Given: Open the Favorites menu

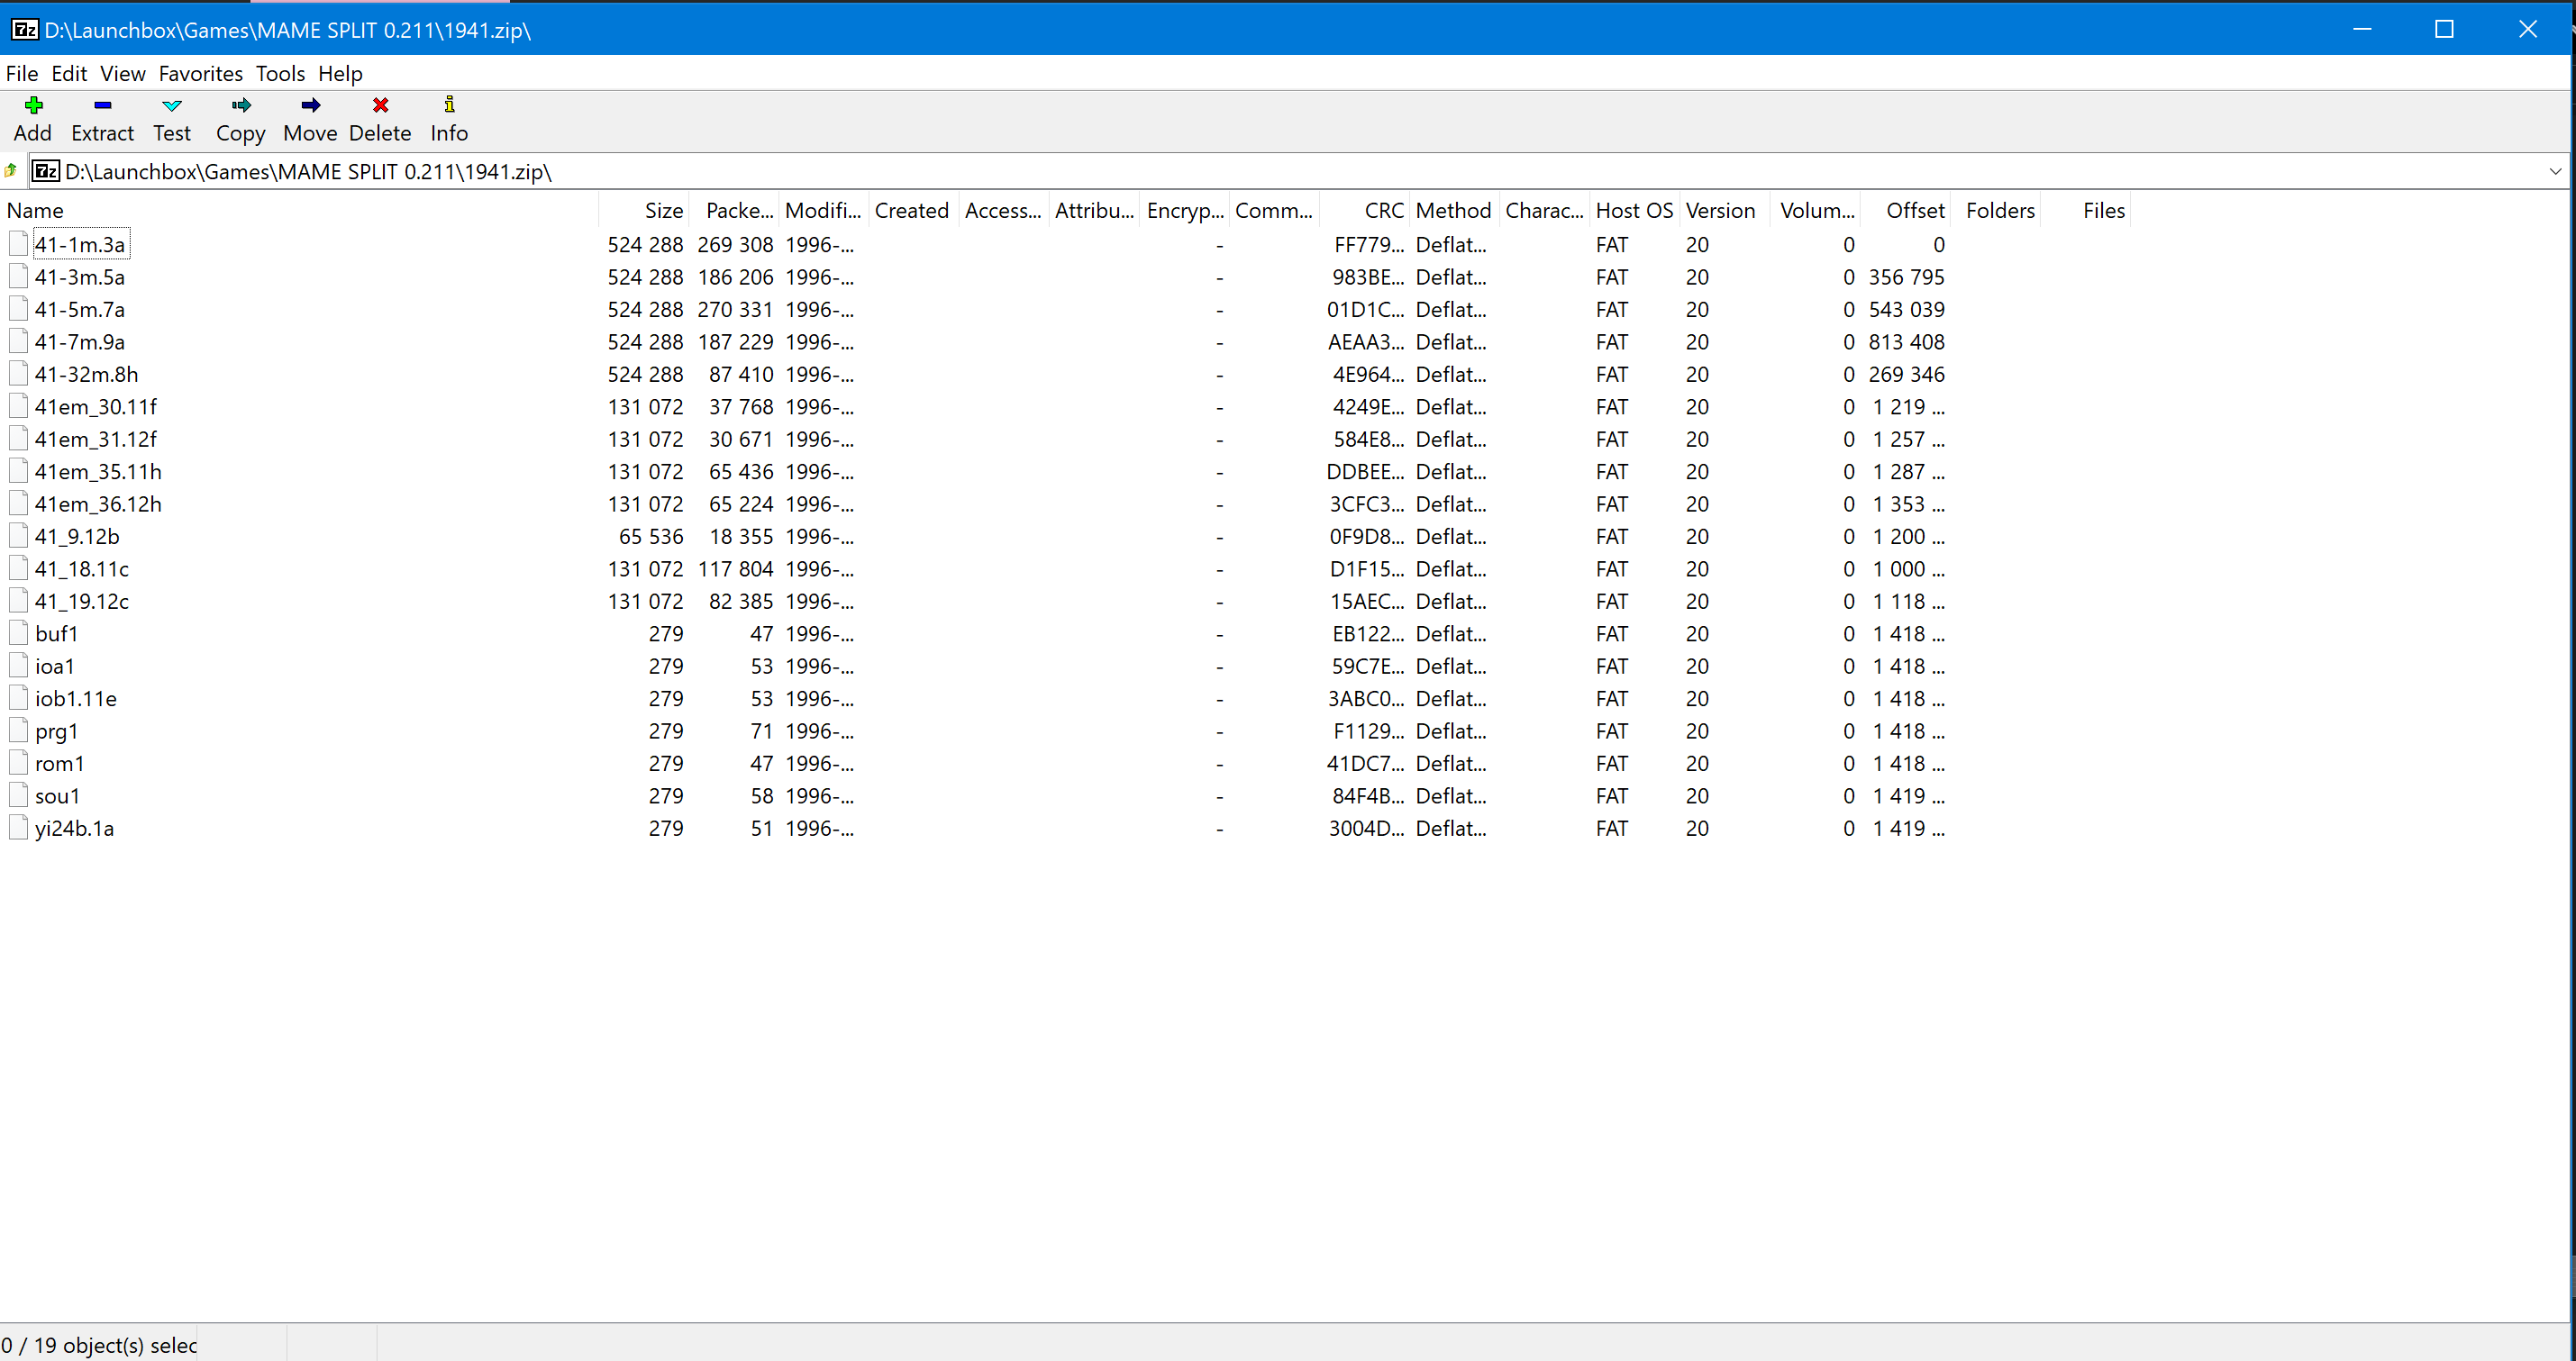Looking at the screenshot, I should pos(201,73).
